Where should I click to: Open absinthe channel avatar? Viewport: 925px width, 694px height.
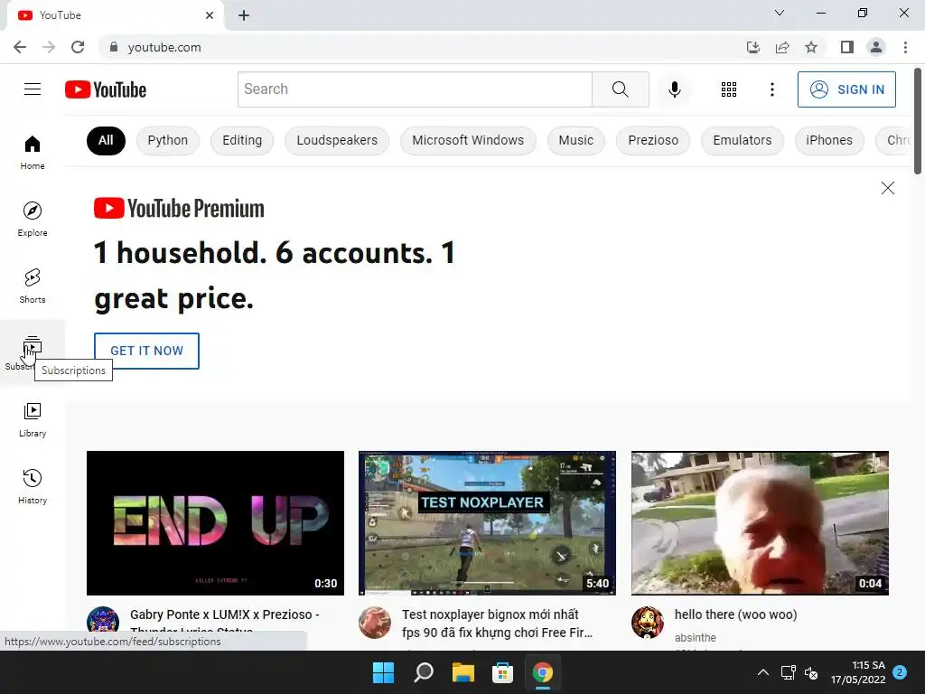pos(647,622)
